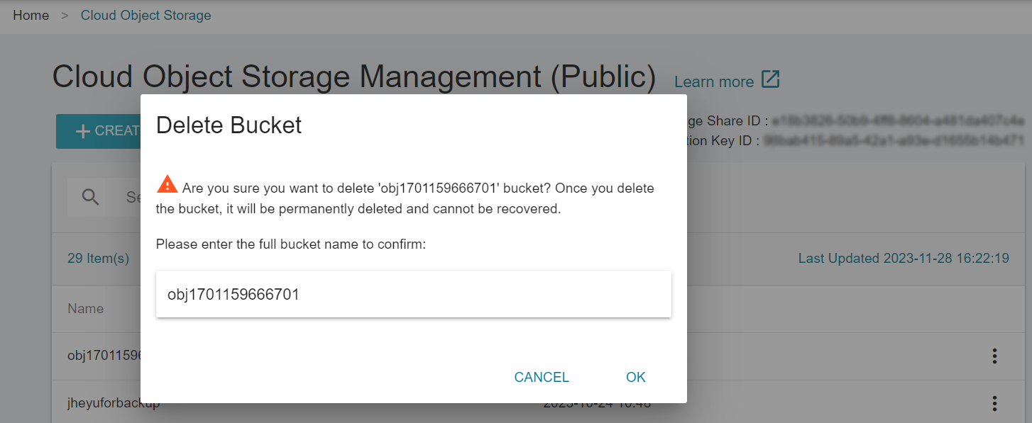This screenshot has width=1032, height=423.
Task: Click the Delete Bucket dialog title
Action: pyautogui.click(x=229, y=125)
